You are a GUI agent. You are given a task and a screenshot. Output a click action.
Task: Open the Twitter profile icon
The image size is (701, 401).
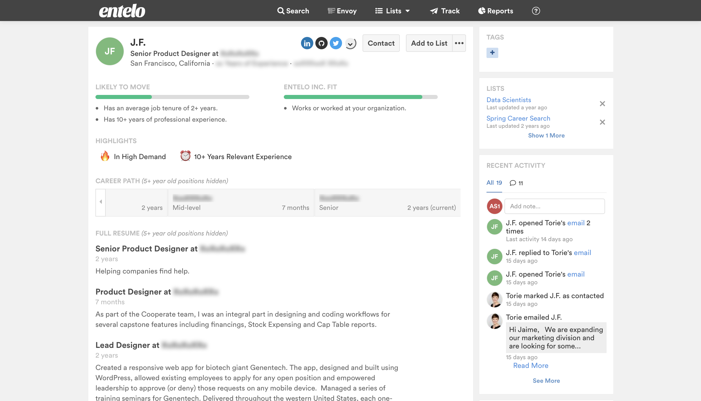point(335,43)
